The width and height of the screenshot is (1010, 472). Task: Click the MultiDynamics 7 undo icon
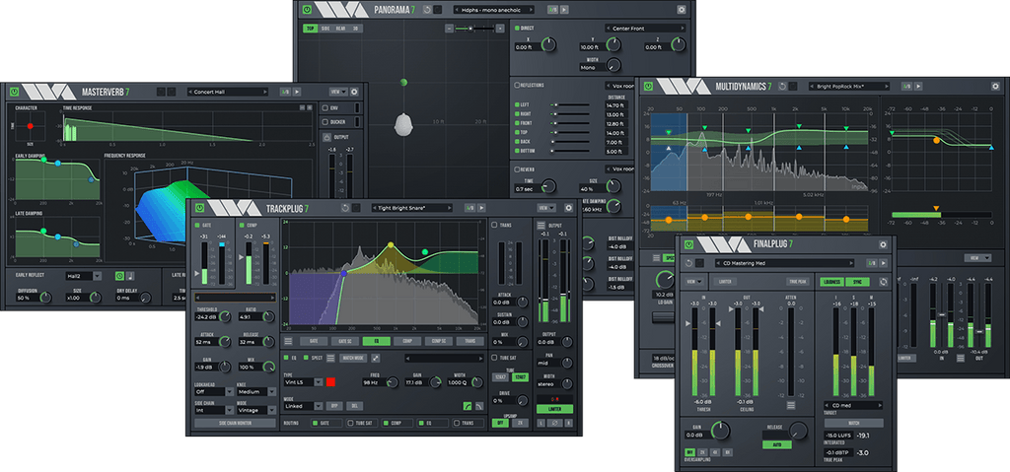coord(782,86)
